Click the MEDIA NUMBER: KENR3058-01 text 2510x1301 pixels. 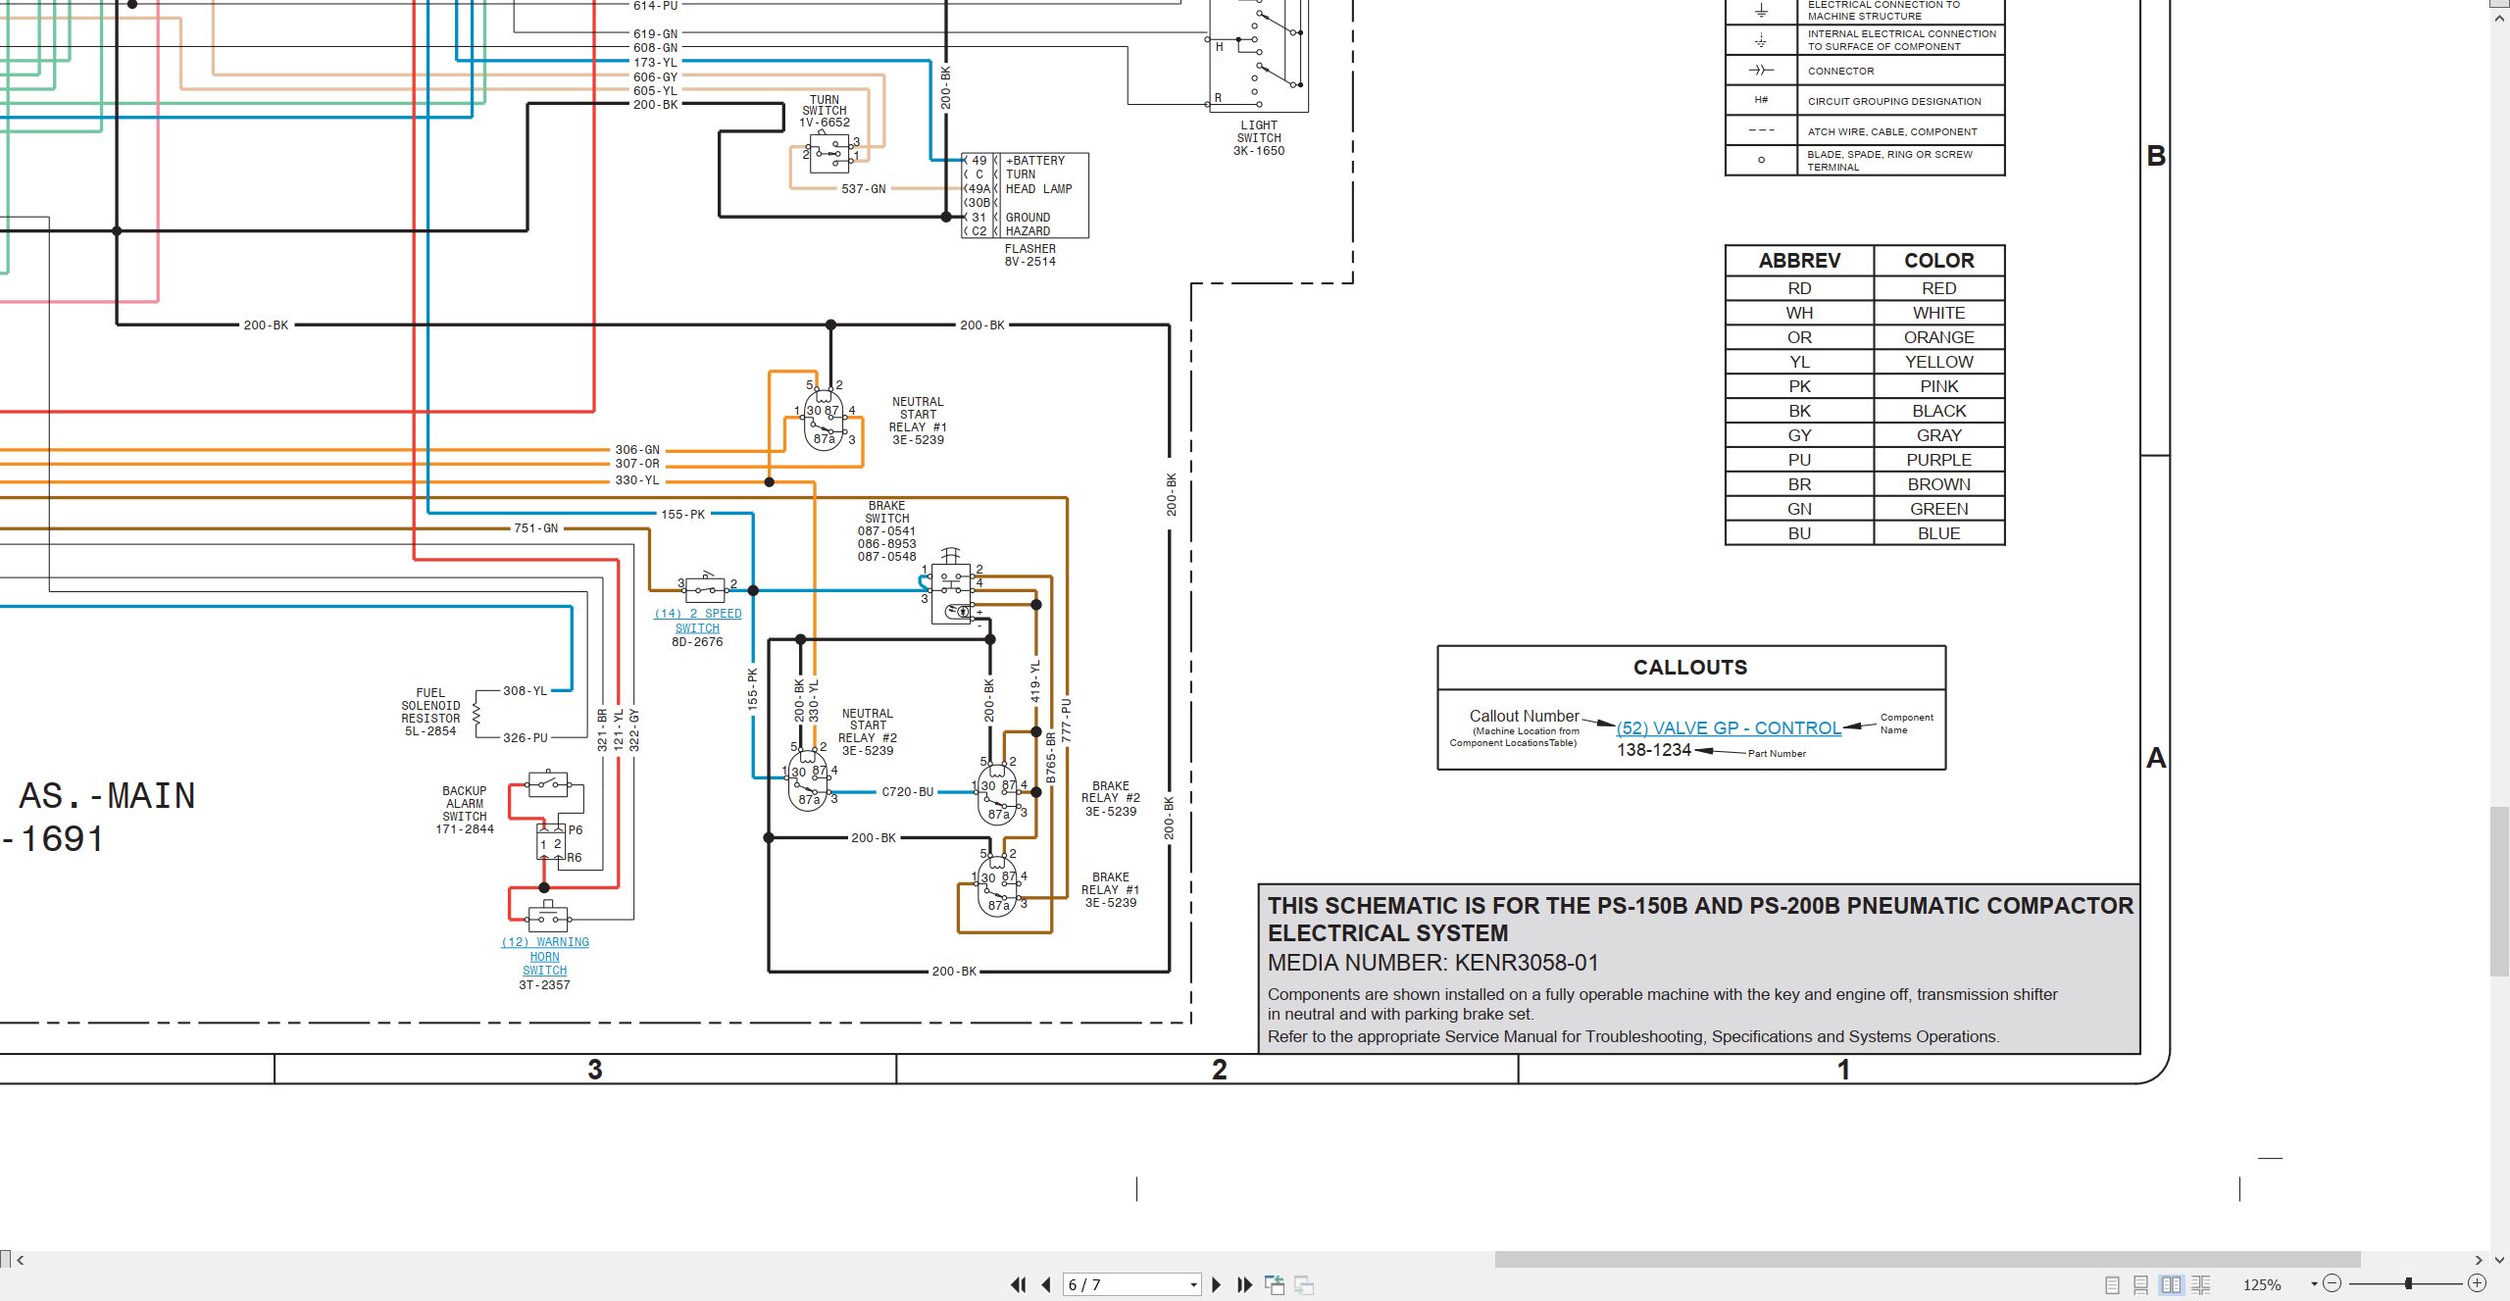tap(1432, 963)
